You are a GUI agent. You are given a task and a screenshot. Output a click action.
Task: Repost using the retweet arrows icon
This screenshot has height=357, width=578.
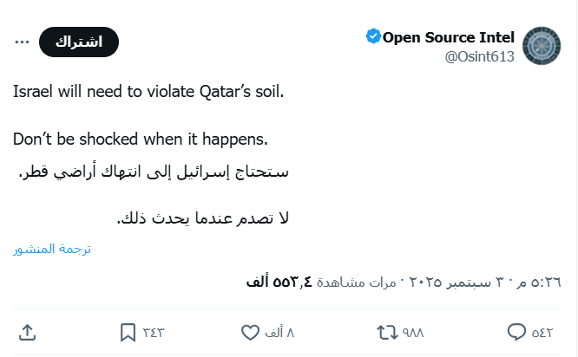[384, 332]
